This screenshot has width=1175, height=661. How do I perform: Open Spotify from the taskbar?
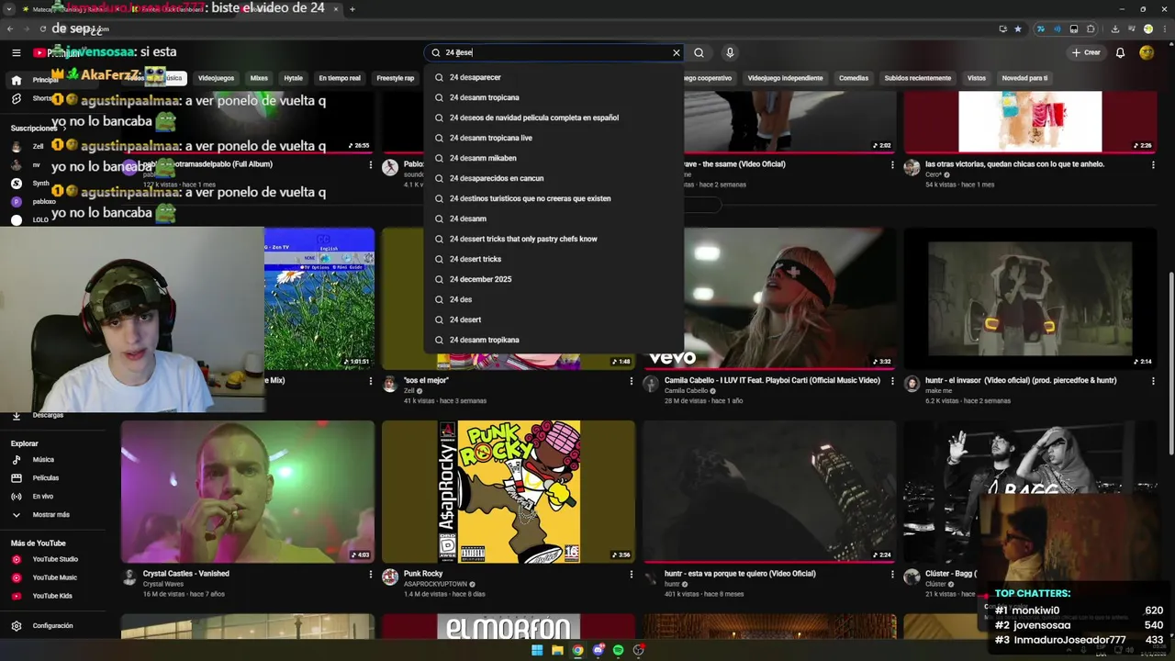618,650
